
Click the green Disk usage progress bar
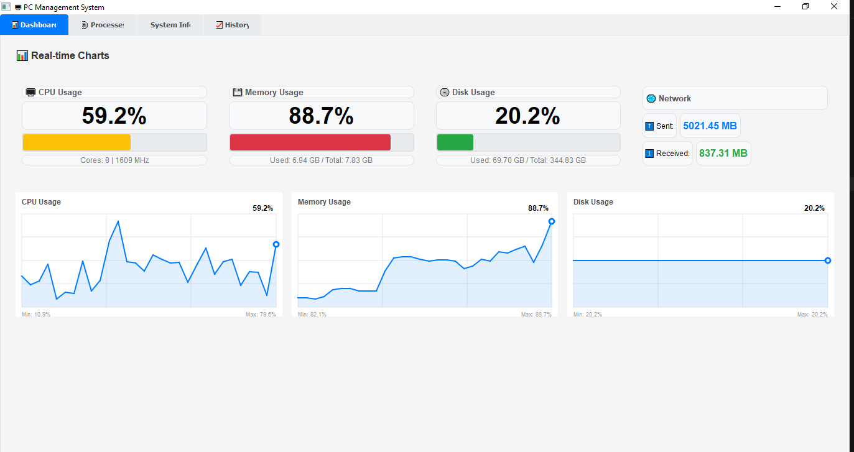click(x=455, y=142)
